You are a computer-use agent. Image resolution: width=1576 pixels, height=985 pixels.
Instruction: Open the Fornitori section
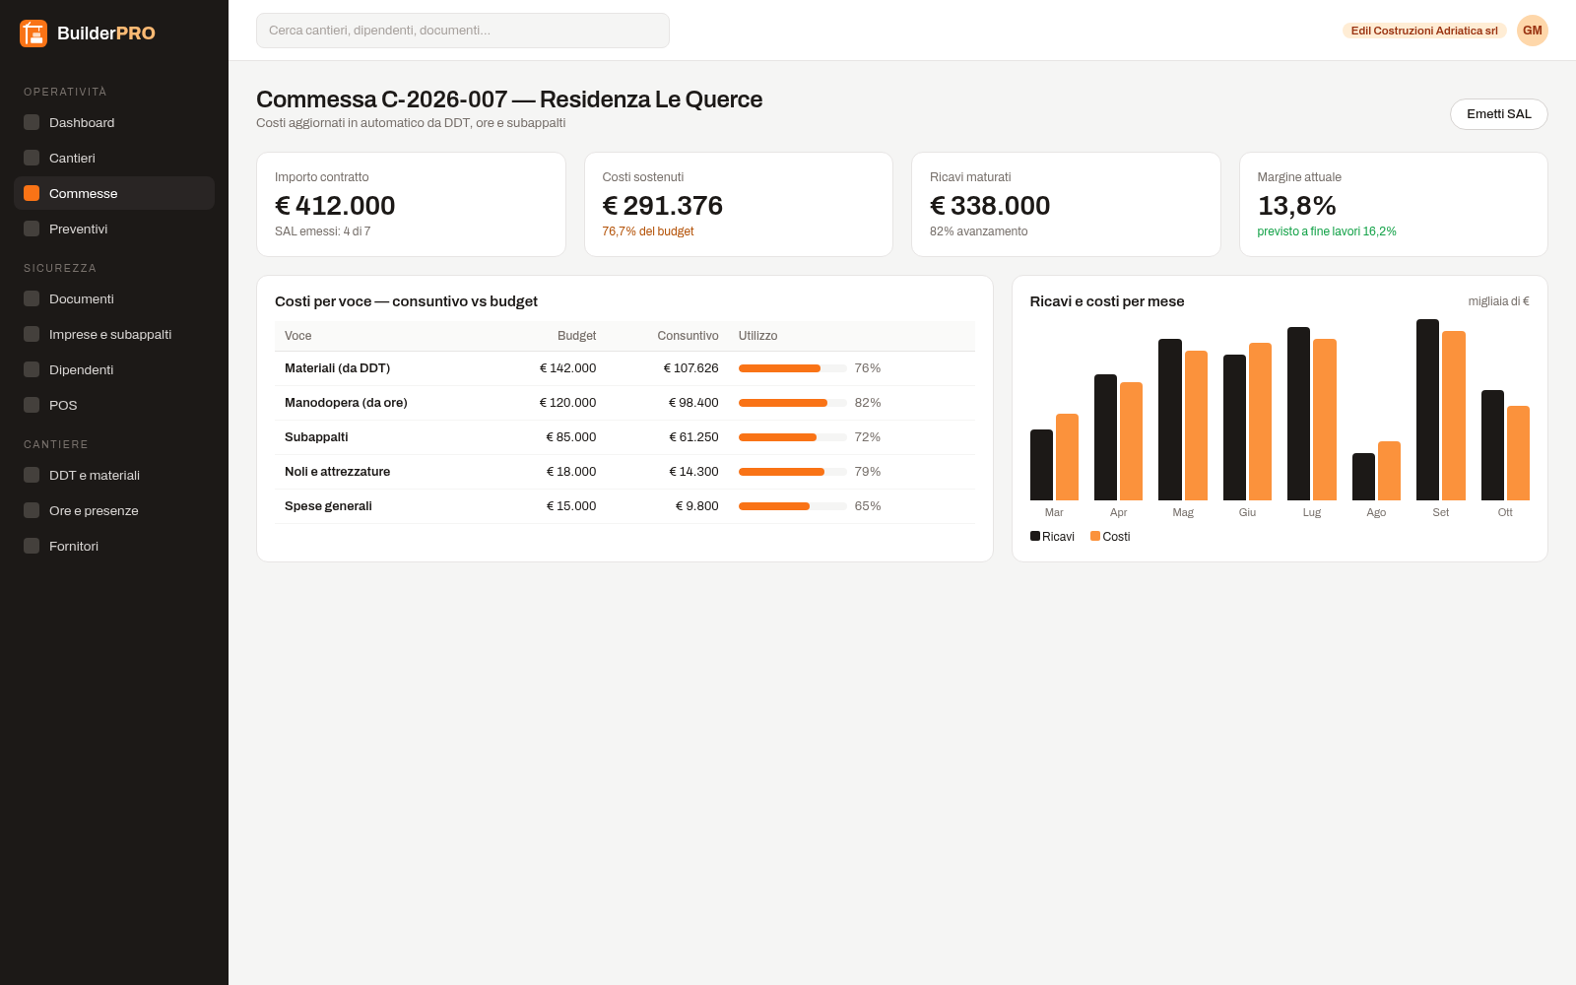tap(114, 546)
